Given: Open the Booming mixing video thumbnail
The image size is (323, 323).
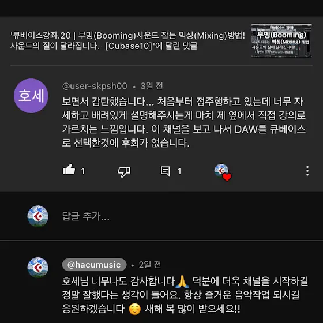Looking at the screenshot, I should (x=281, y=40).
